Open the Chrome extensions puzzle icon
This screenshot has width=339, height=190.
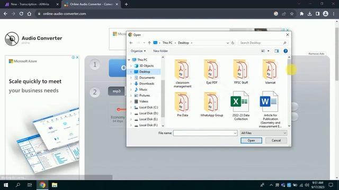301,14
